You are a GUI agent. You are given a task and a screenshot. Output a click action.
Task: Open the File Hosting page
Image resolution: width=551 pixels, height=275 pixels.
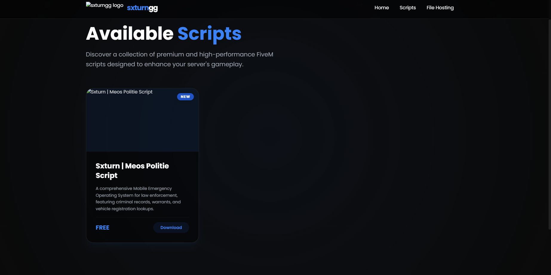pyautogui.click(x=440, y=7)
